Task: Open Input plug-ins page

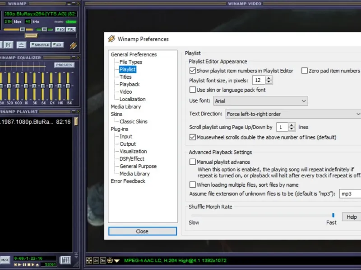Action: (x=126, y=136)
